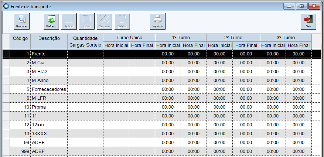Click Hora Final header under 1º Turno
Image resolution: width=324 pixels, height=157 pixels.
(194, 45)
